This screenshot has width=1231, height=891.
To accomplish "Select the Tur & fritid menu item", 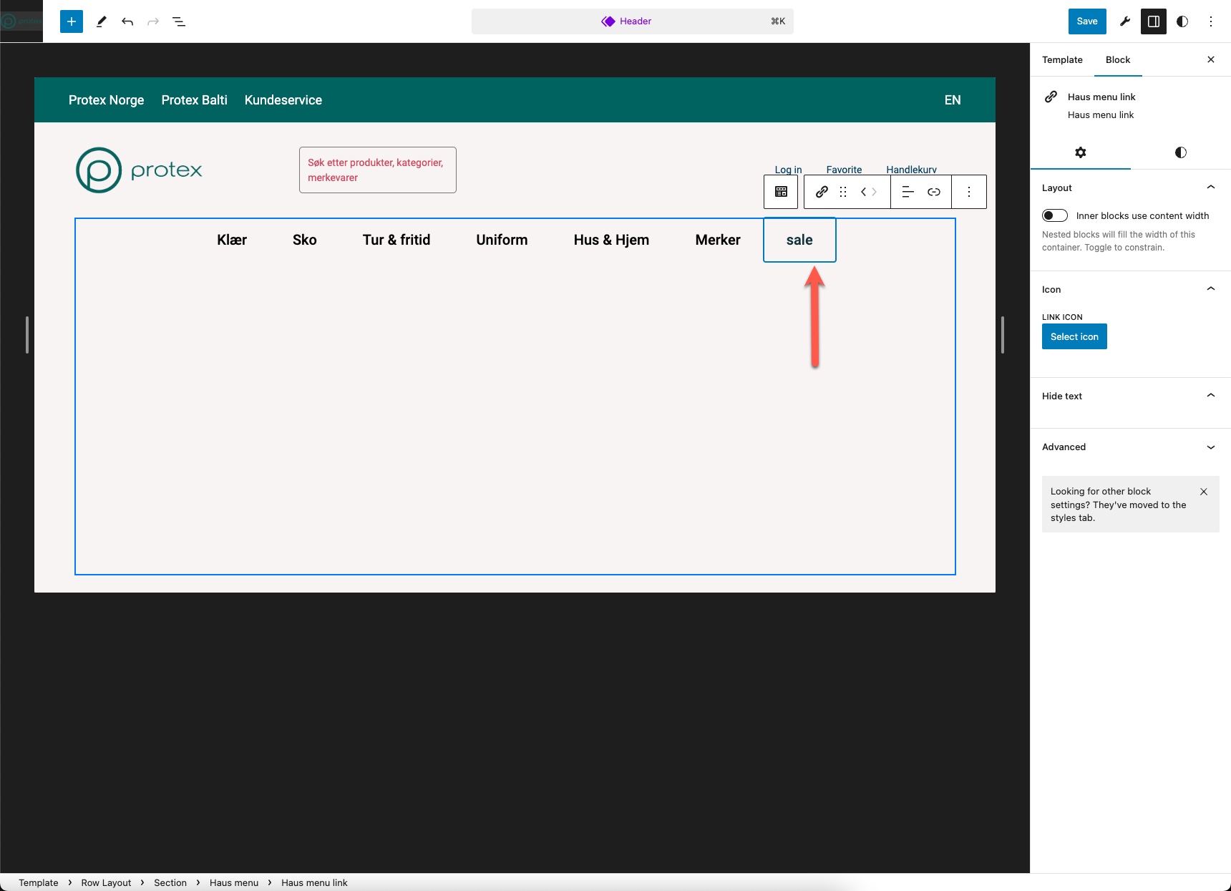I will click(396, 240).
